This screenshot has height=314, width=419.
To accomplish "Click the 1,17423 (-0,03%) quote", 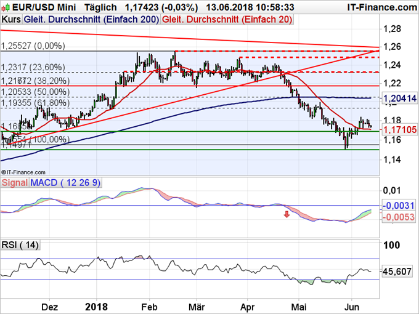I will [161, 7].
